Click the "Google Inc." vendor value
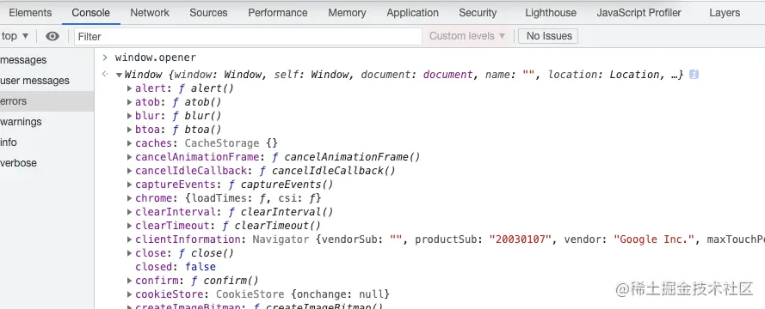Screen dimensions: 765x309 [x=654, y=239]
